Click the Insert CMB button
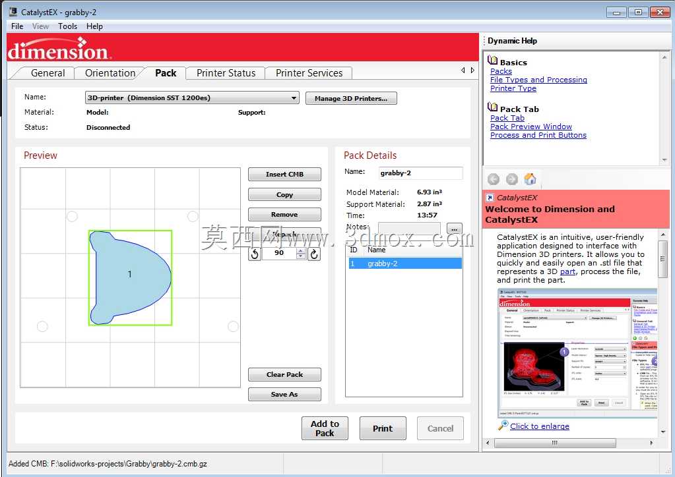Screen dimensions: 675x477 [x=284, y=174]
